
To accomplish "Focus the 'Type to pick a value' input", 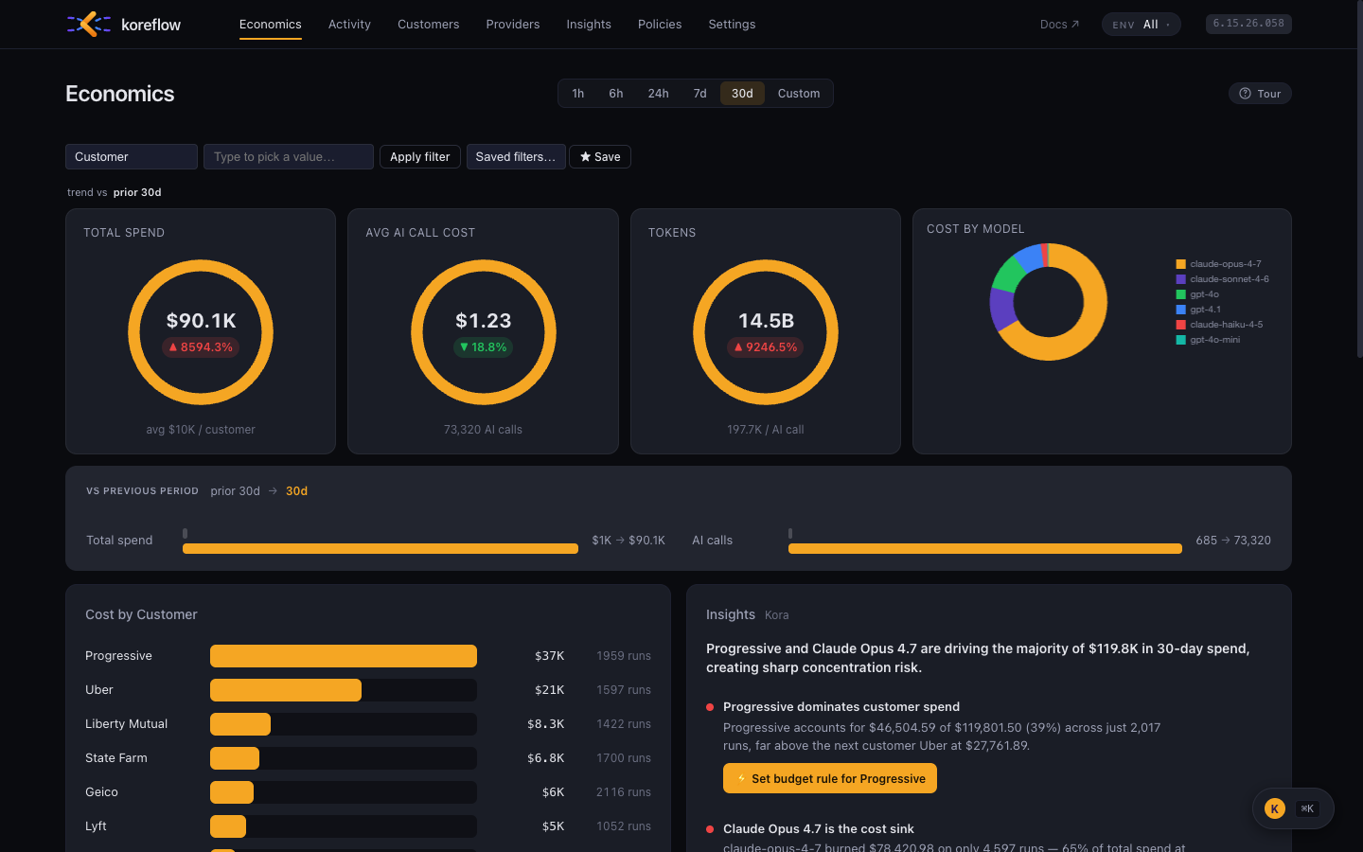I will click(289, 157).
